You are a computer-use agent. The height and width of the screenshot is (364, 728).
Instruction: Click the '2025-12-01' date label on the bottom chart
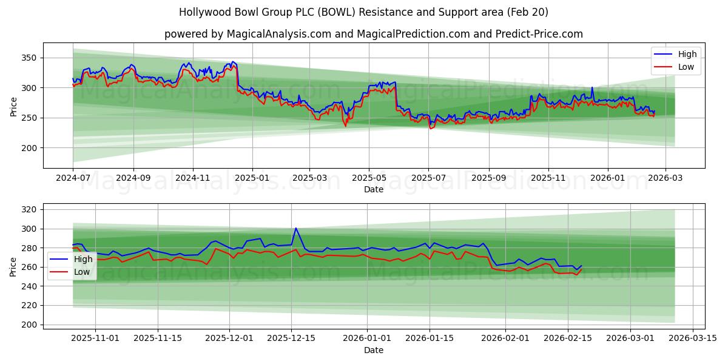[229, 340]
